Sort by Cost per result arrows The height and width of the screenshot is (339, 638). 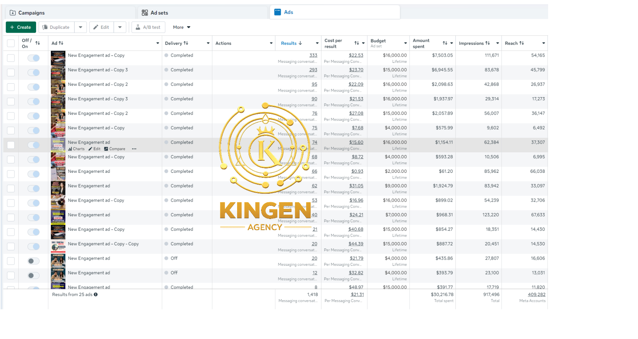(357, 43)
